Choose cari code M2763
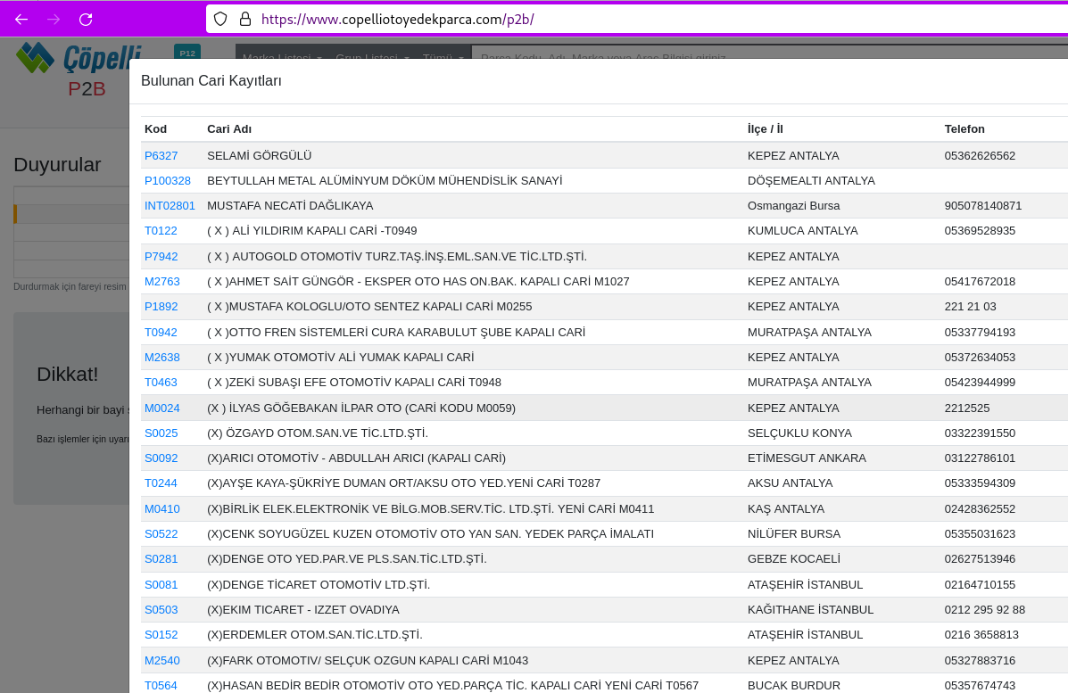1068x693 pixels. tap(162, 281)
